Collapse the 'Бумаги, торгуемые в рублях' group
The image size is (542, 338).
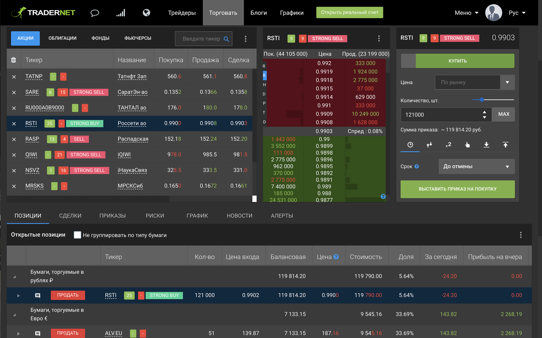(x=14, y=277)
